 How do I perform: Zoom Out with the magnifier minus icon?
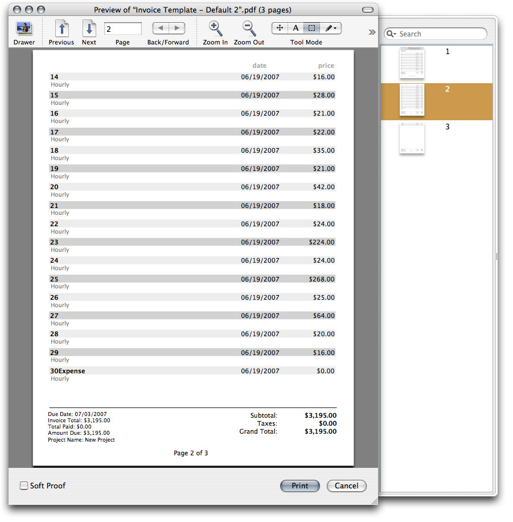(249, 28)
